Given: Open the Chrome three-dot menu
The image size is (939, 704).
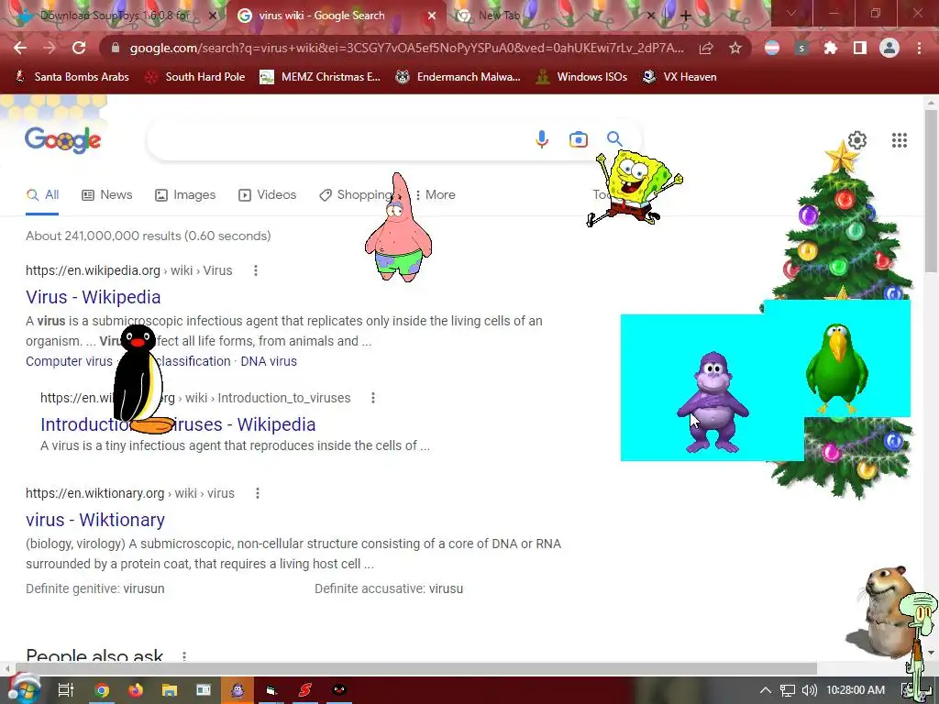Looking at the screenshot, I should pos(919,48).
